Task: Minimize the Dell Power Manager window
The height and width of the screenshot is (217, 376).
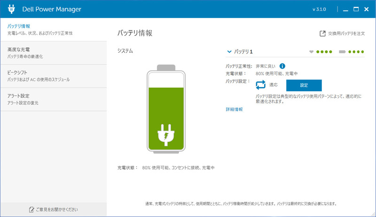Action: coord(345,9)
